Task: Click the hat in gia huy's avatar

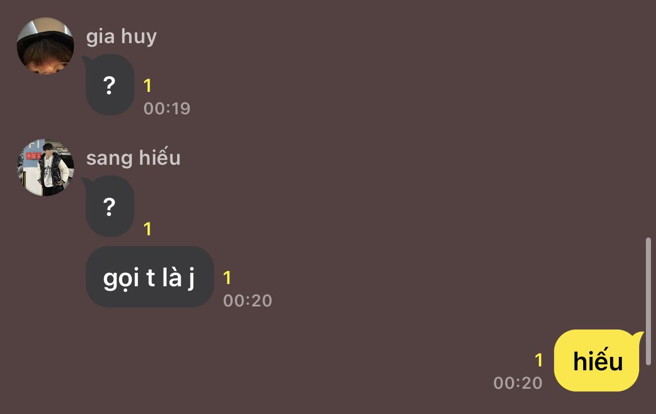Action: tap(45, 31)
